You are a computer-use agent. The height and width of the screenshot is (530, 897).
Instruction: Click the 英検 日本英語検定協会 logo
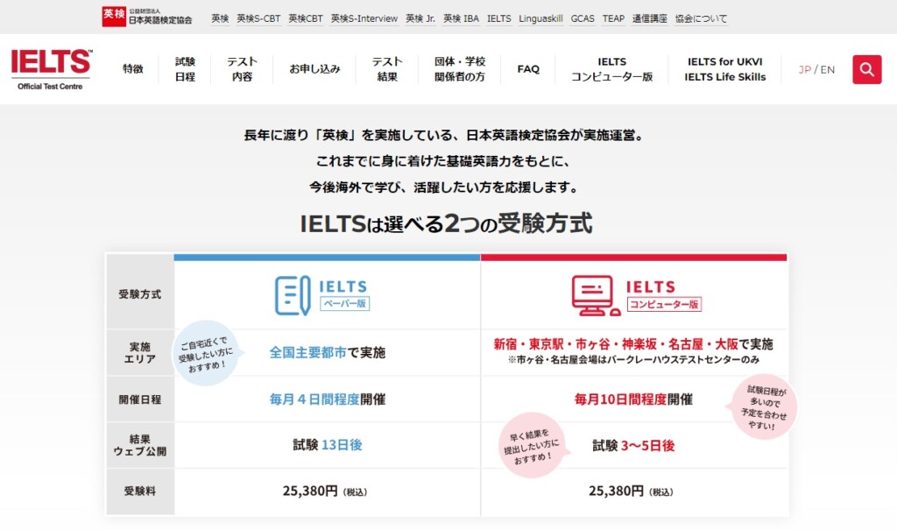[x=147, y=16]
